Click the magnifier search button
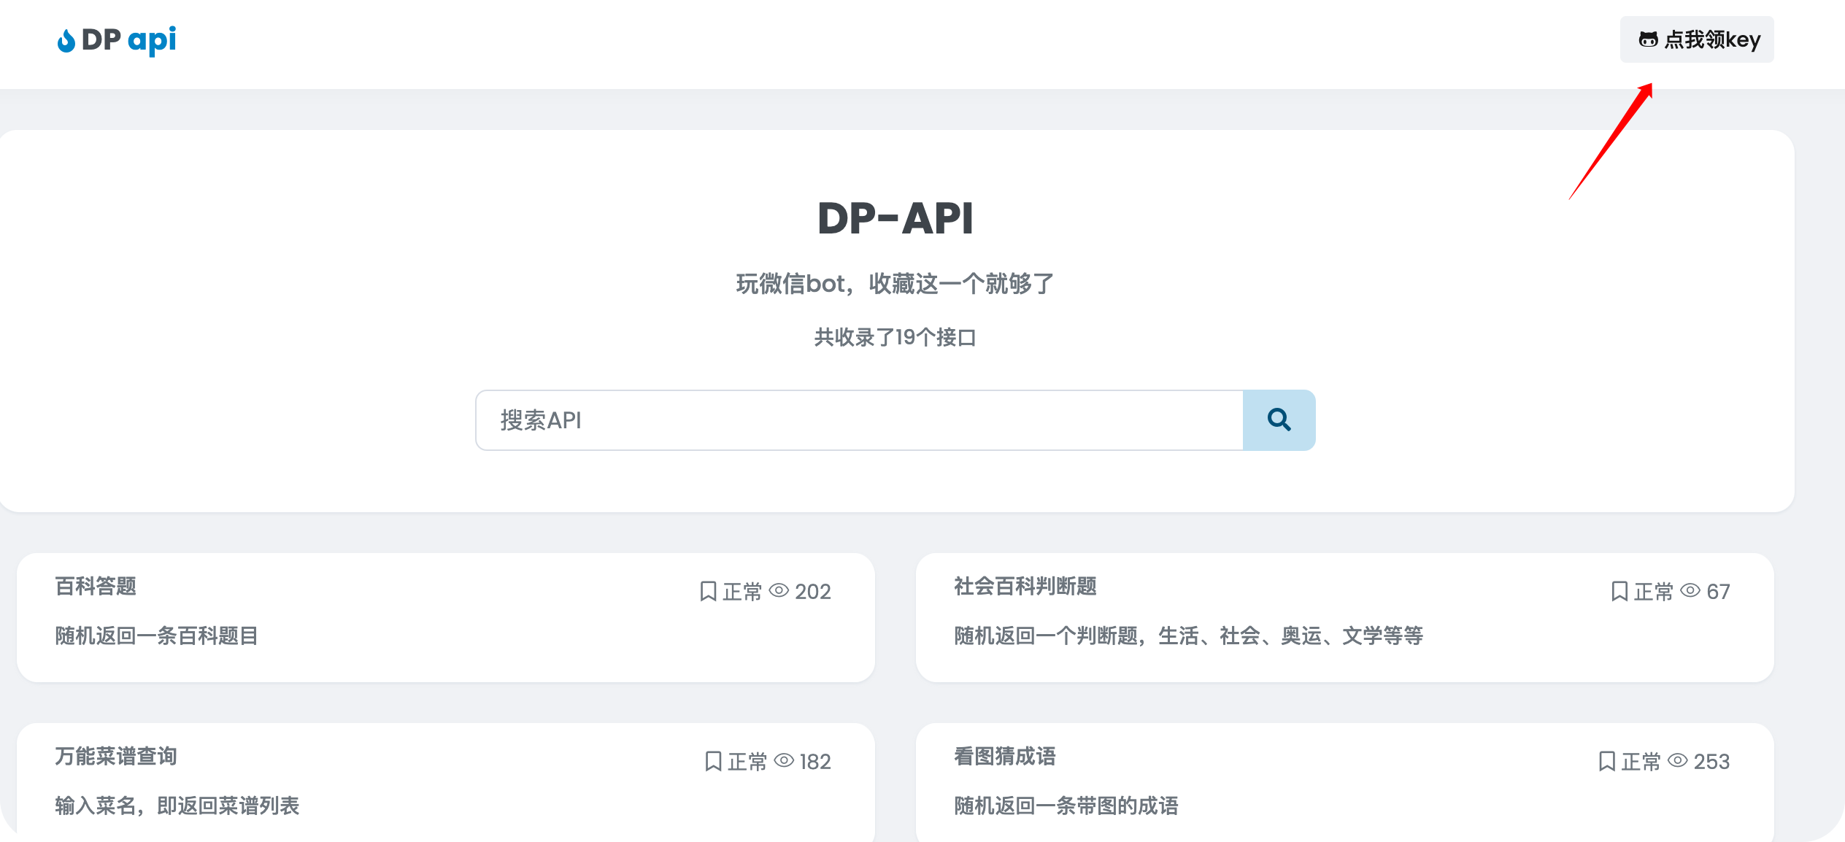 coord(1279,420)
